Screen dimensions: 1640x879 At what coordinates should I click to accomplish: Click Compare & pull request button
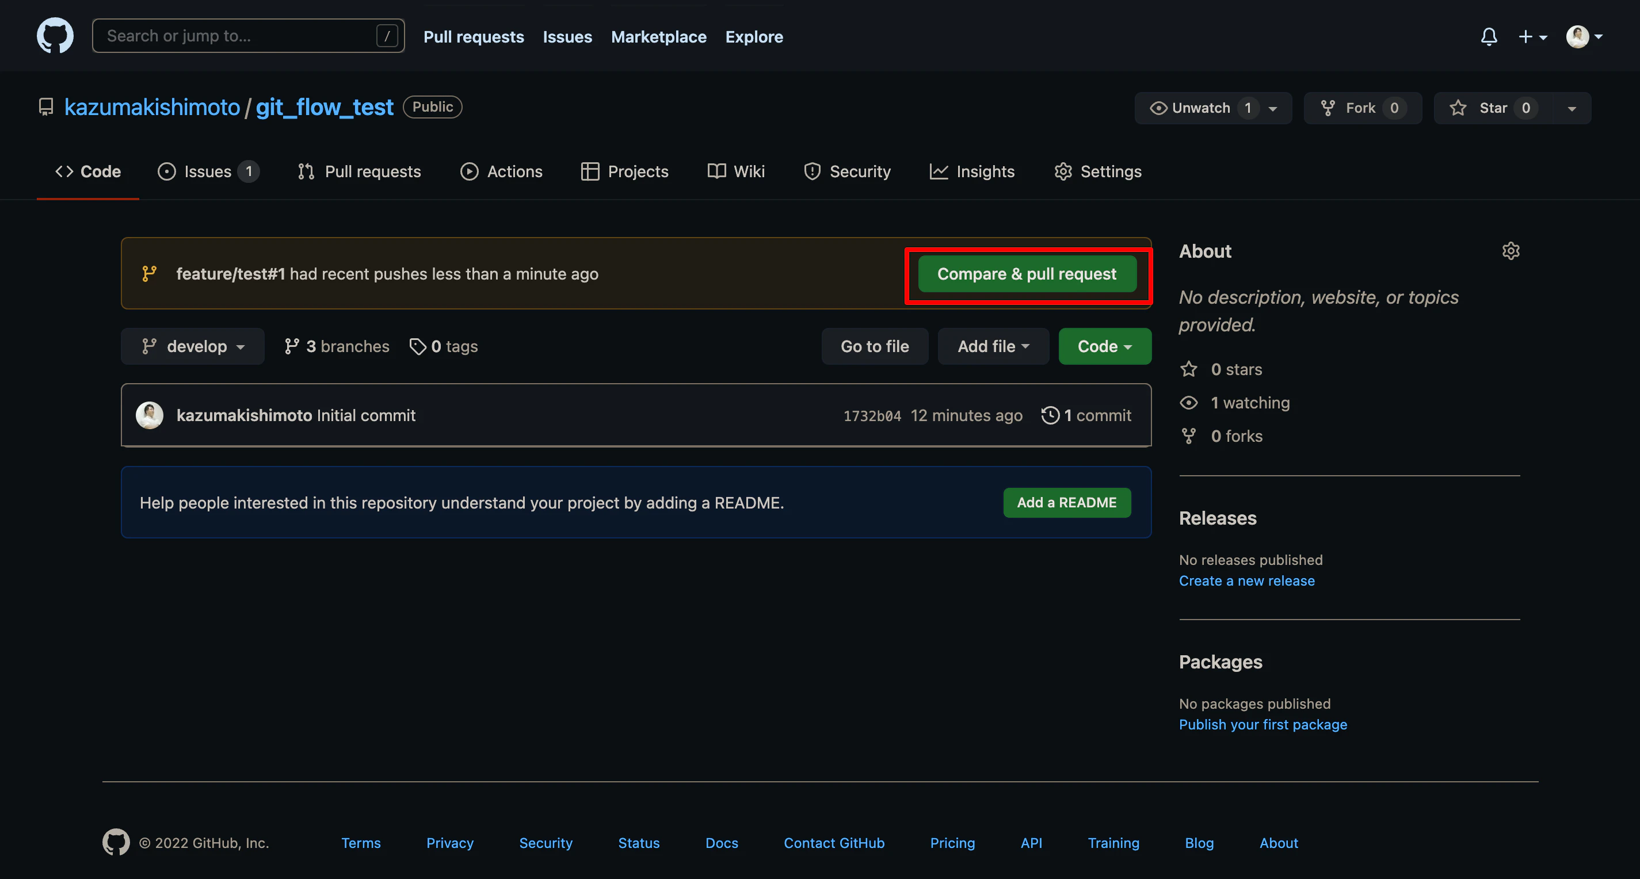tap(1027, 274)
